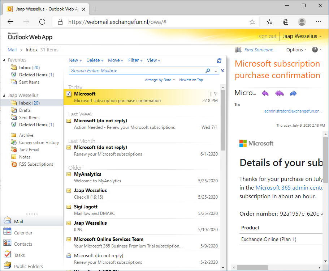Image resolution: width=329 pixels, height=271 pixels.
Task: Reply to the subscription confirmation email
Action: [265, 93]
